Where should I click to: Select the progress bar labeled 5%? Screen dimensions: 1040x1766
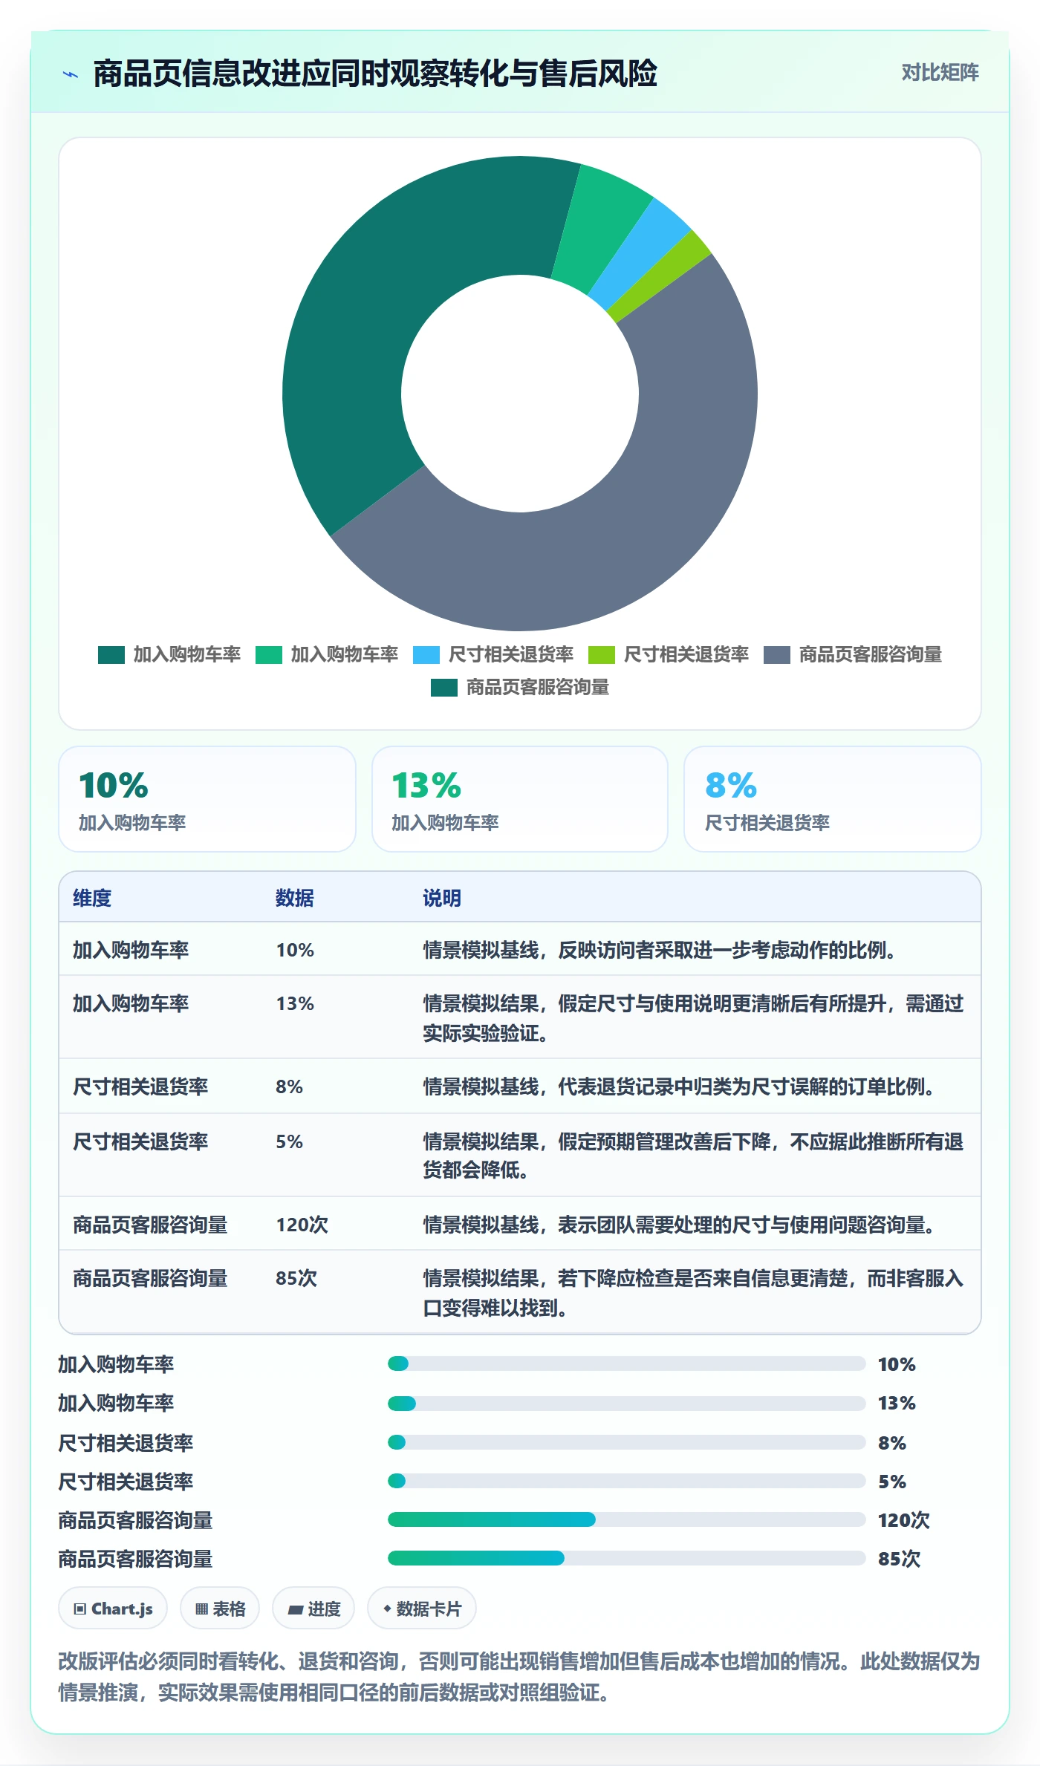(x=627, y=1481)
